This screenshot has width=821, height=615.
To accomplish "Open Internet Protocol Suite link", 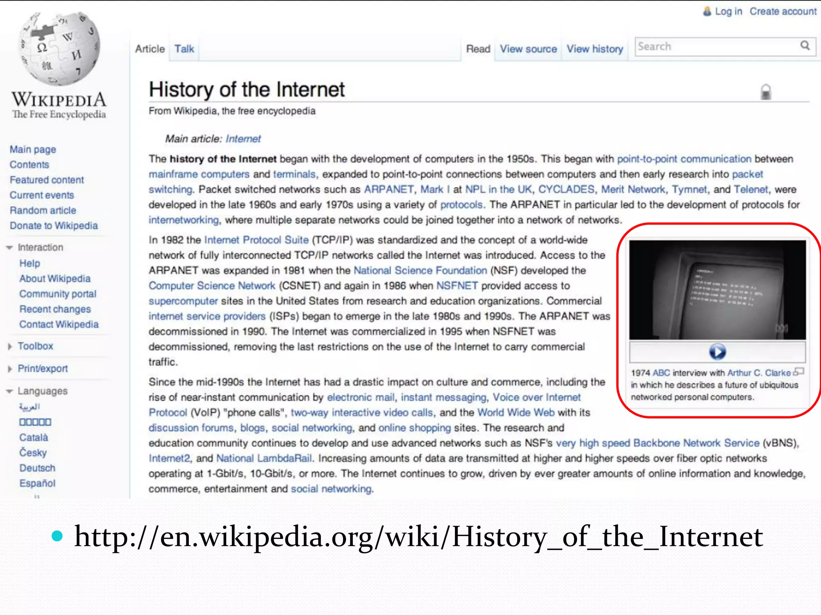I will click(257, 240).
